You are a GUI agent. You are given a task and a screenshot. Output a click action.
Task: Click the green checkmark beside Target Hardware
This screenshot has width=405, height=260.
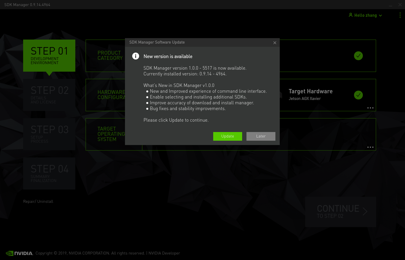(358, 95)
